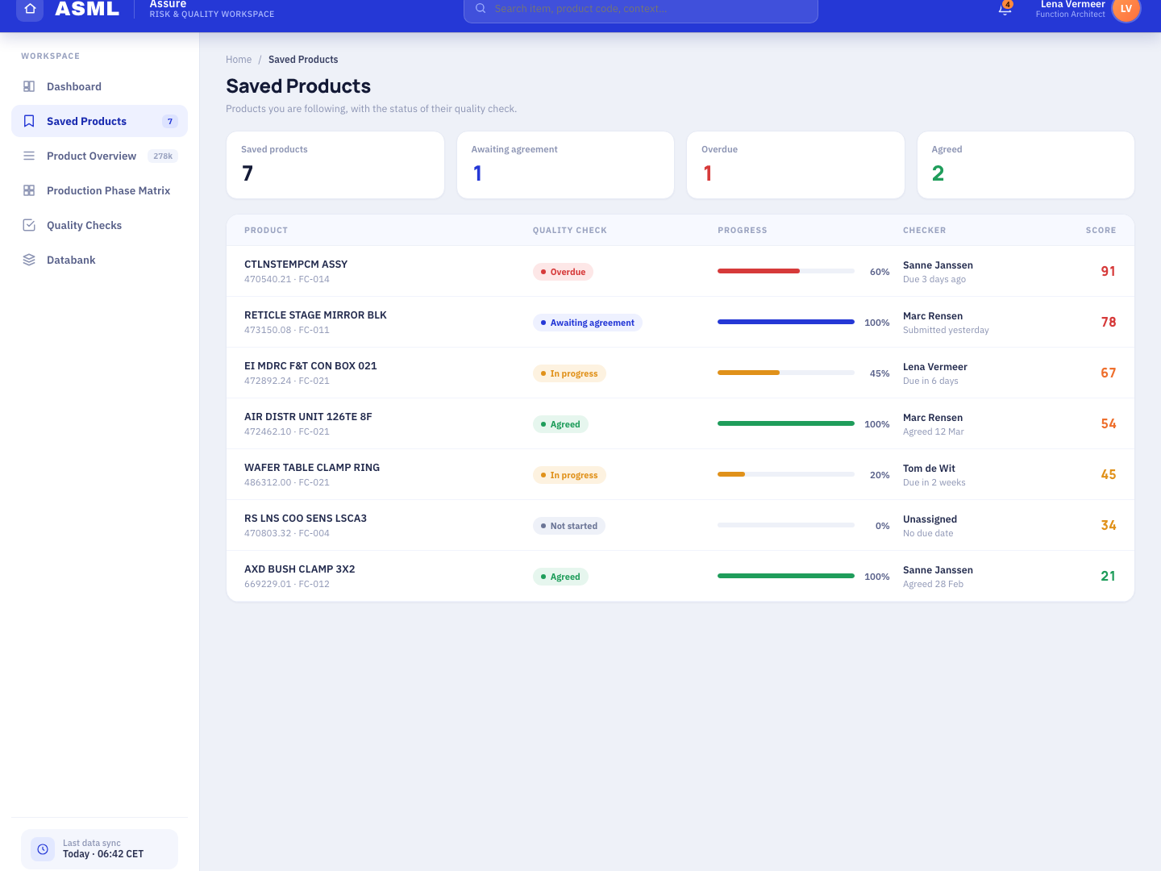The image size is (1161, 871).
Task: Open the Databank section
Action: [99, 260]
